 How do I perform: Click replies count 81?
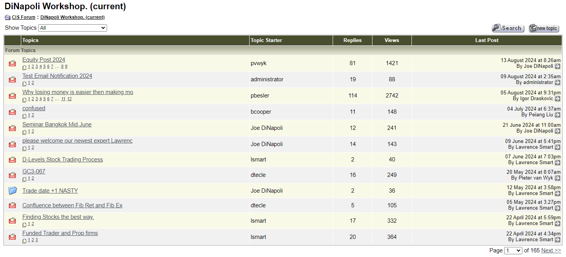coord(352,63)
